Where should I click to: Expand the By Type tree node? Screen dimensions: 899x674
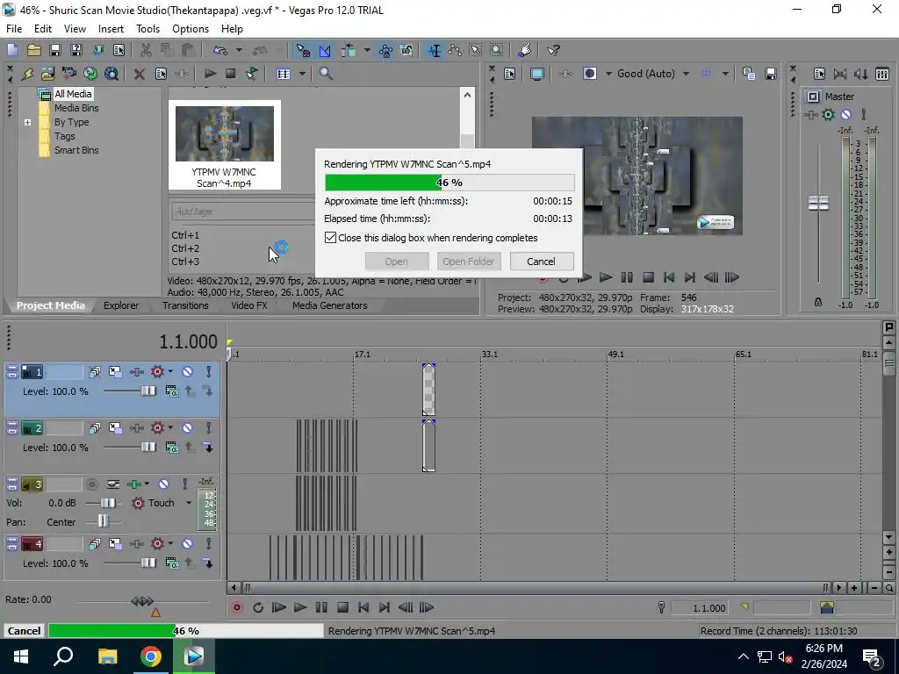[x=27, y=122]
